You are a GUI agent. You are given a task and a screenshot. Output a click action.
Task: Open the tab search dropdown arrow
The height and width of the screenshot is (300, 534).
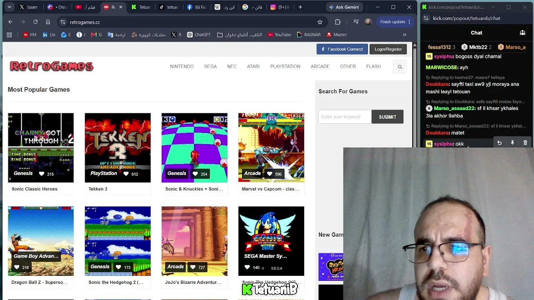[9, 7]
